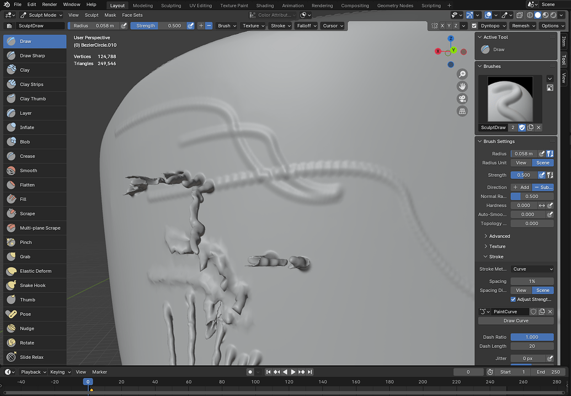Switch to the Shading workspace tab
Screen dimensions: 571x396
(x=265, y=6)
